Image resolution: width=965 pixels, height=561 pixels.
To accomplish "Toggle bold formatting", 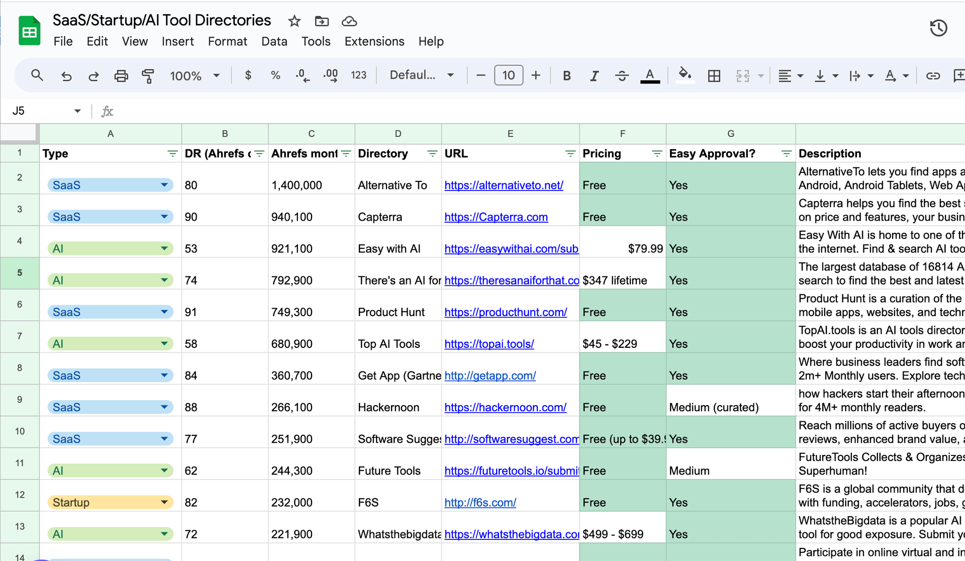I will (566, 76).
